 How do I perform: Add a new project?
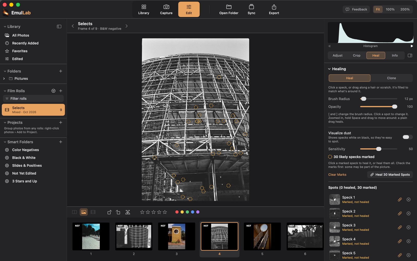[61, 122]
